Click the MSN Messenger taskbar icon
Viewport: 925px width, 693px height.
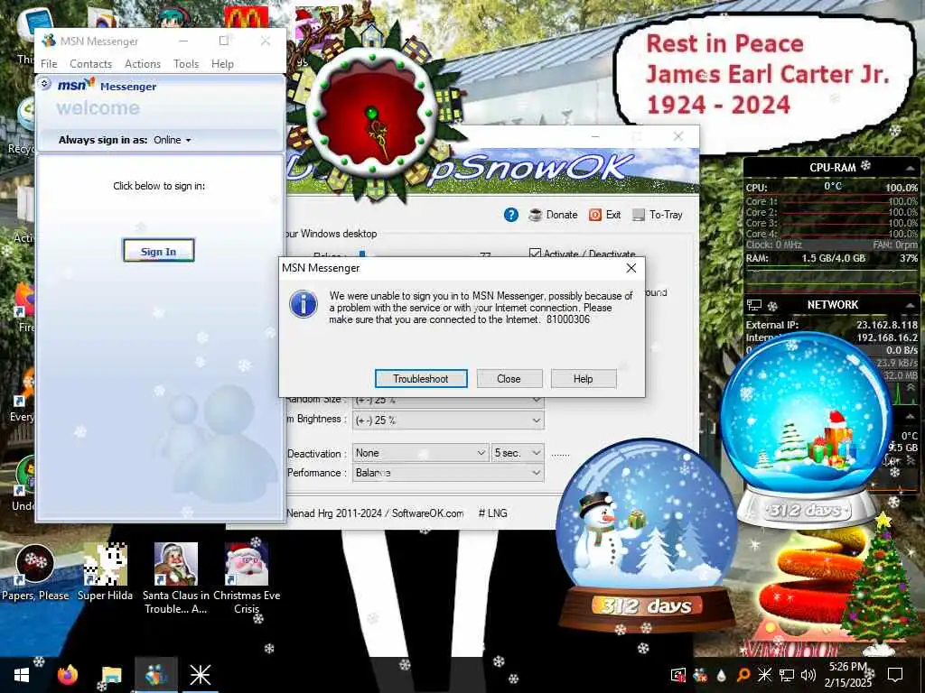pyautogui.click(x=155, y=675)
